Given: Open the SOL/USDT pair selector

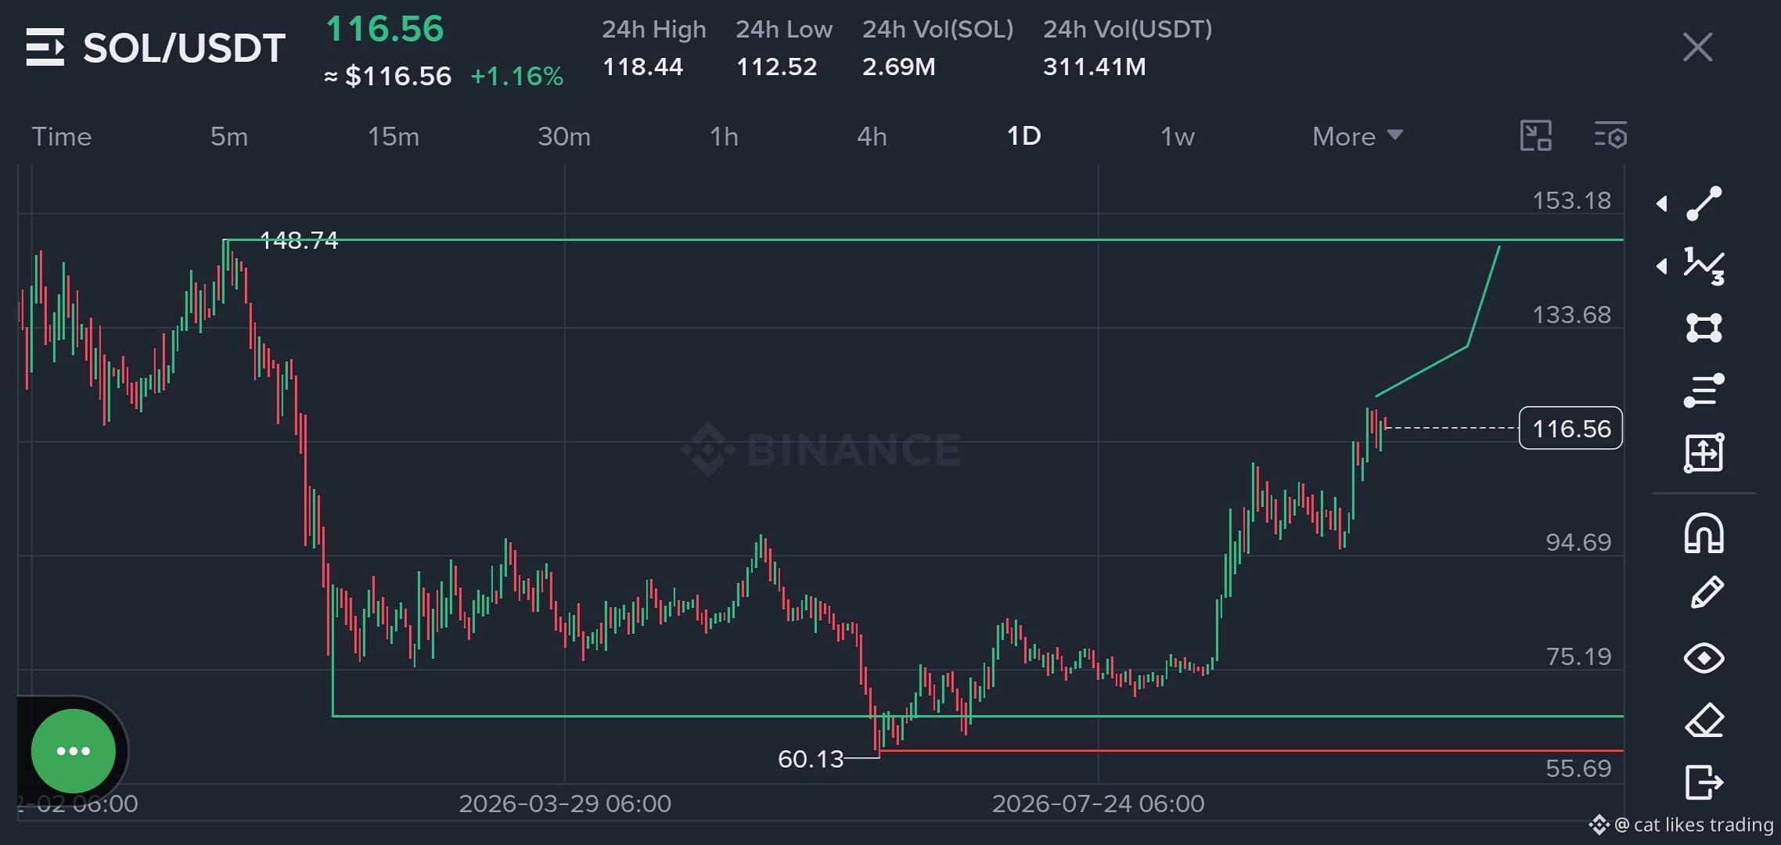Looking at the screenshot, I should tap(156, 48).
